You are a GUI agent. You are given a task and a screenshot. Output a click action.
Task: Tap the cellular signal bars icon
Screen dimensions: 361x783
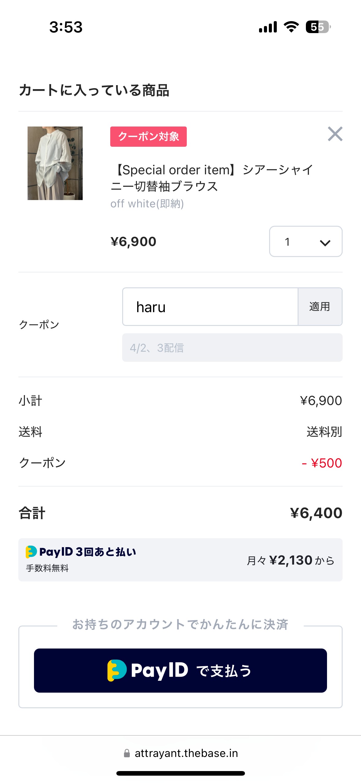[x=268, y=27]
